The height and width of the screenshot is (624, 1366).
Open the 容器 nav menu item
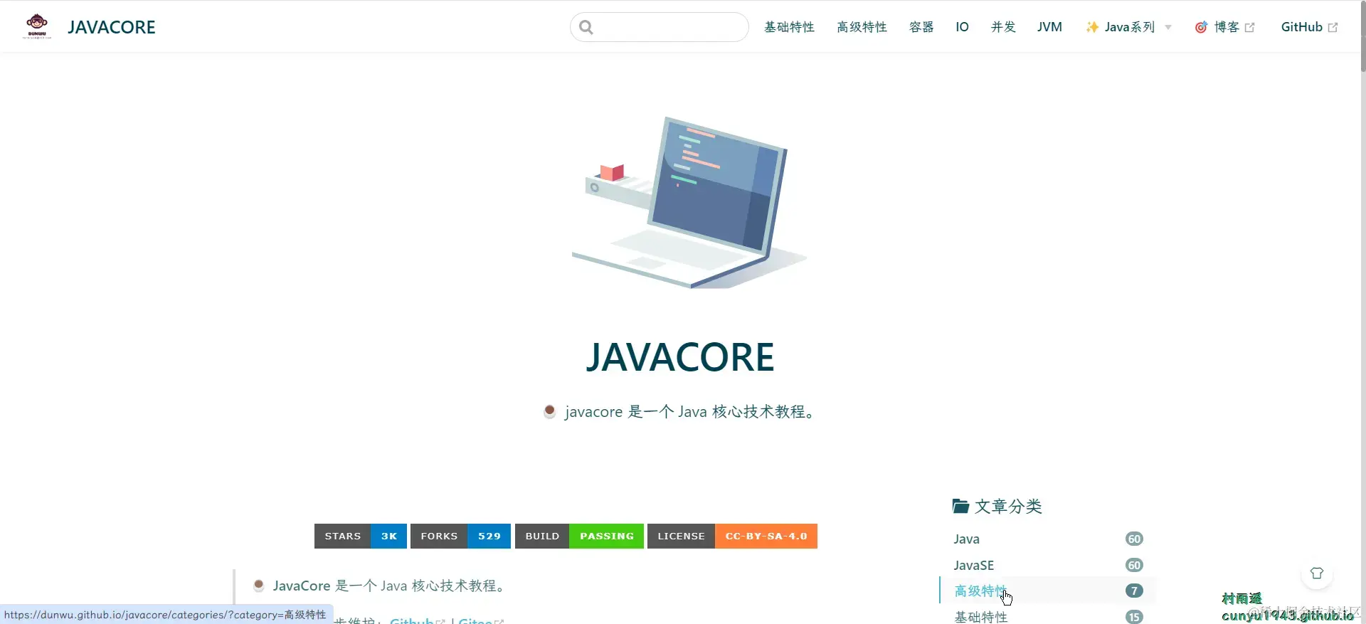921,27
